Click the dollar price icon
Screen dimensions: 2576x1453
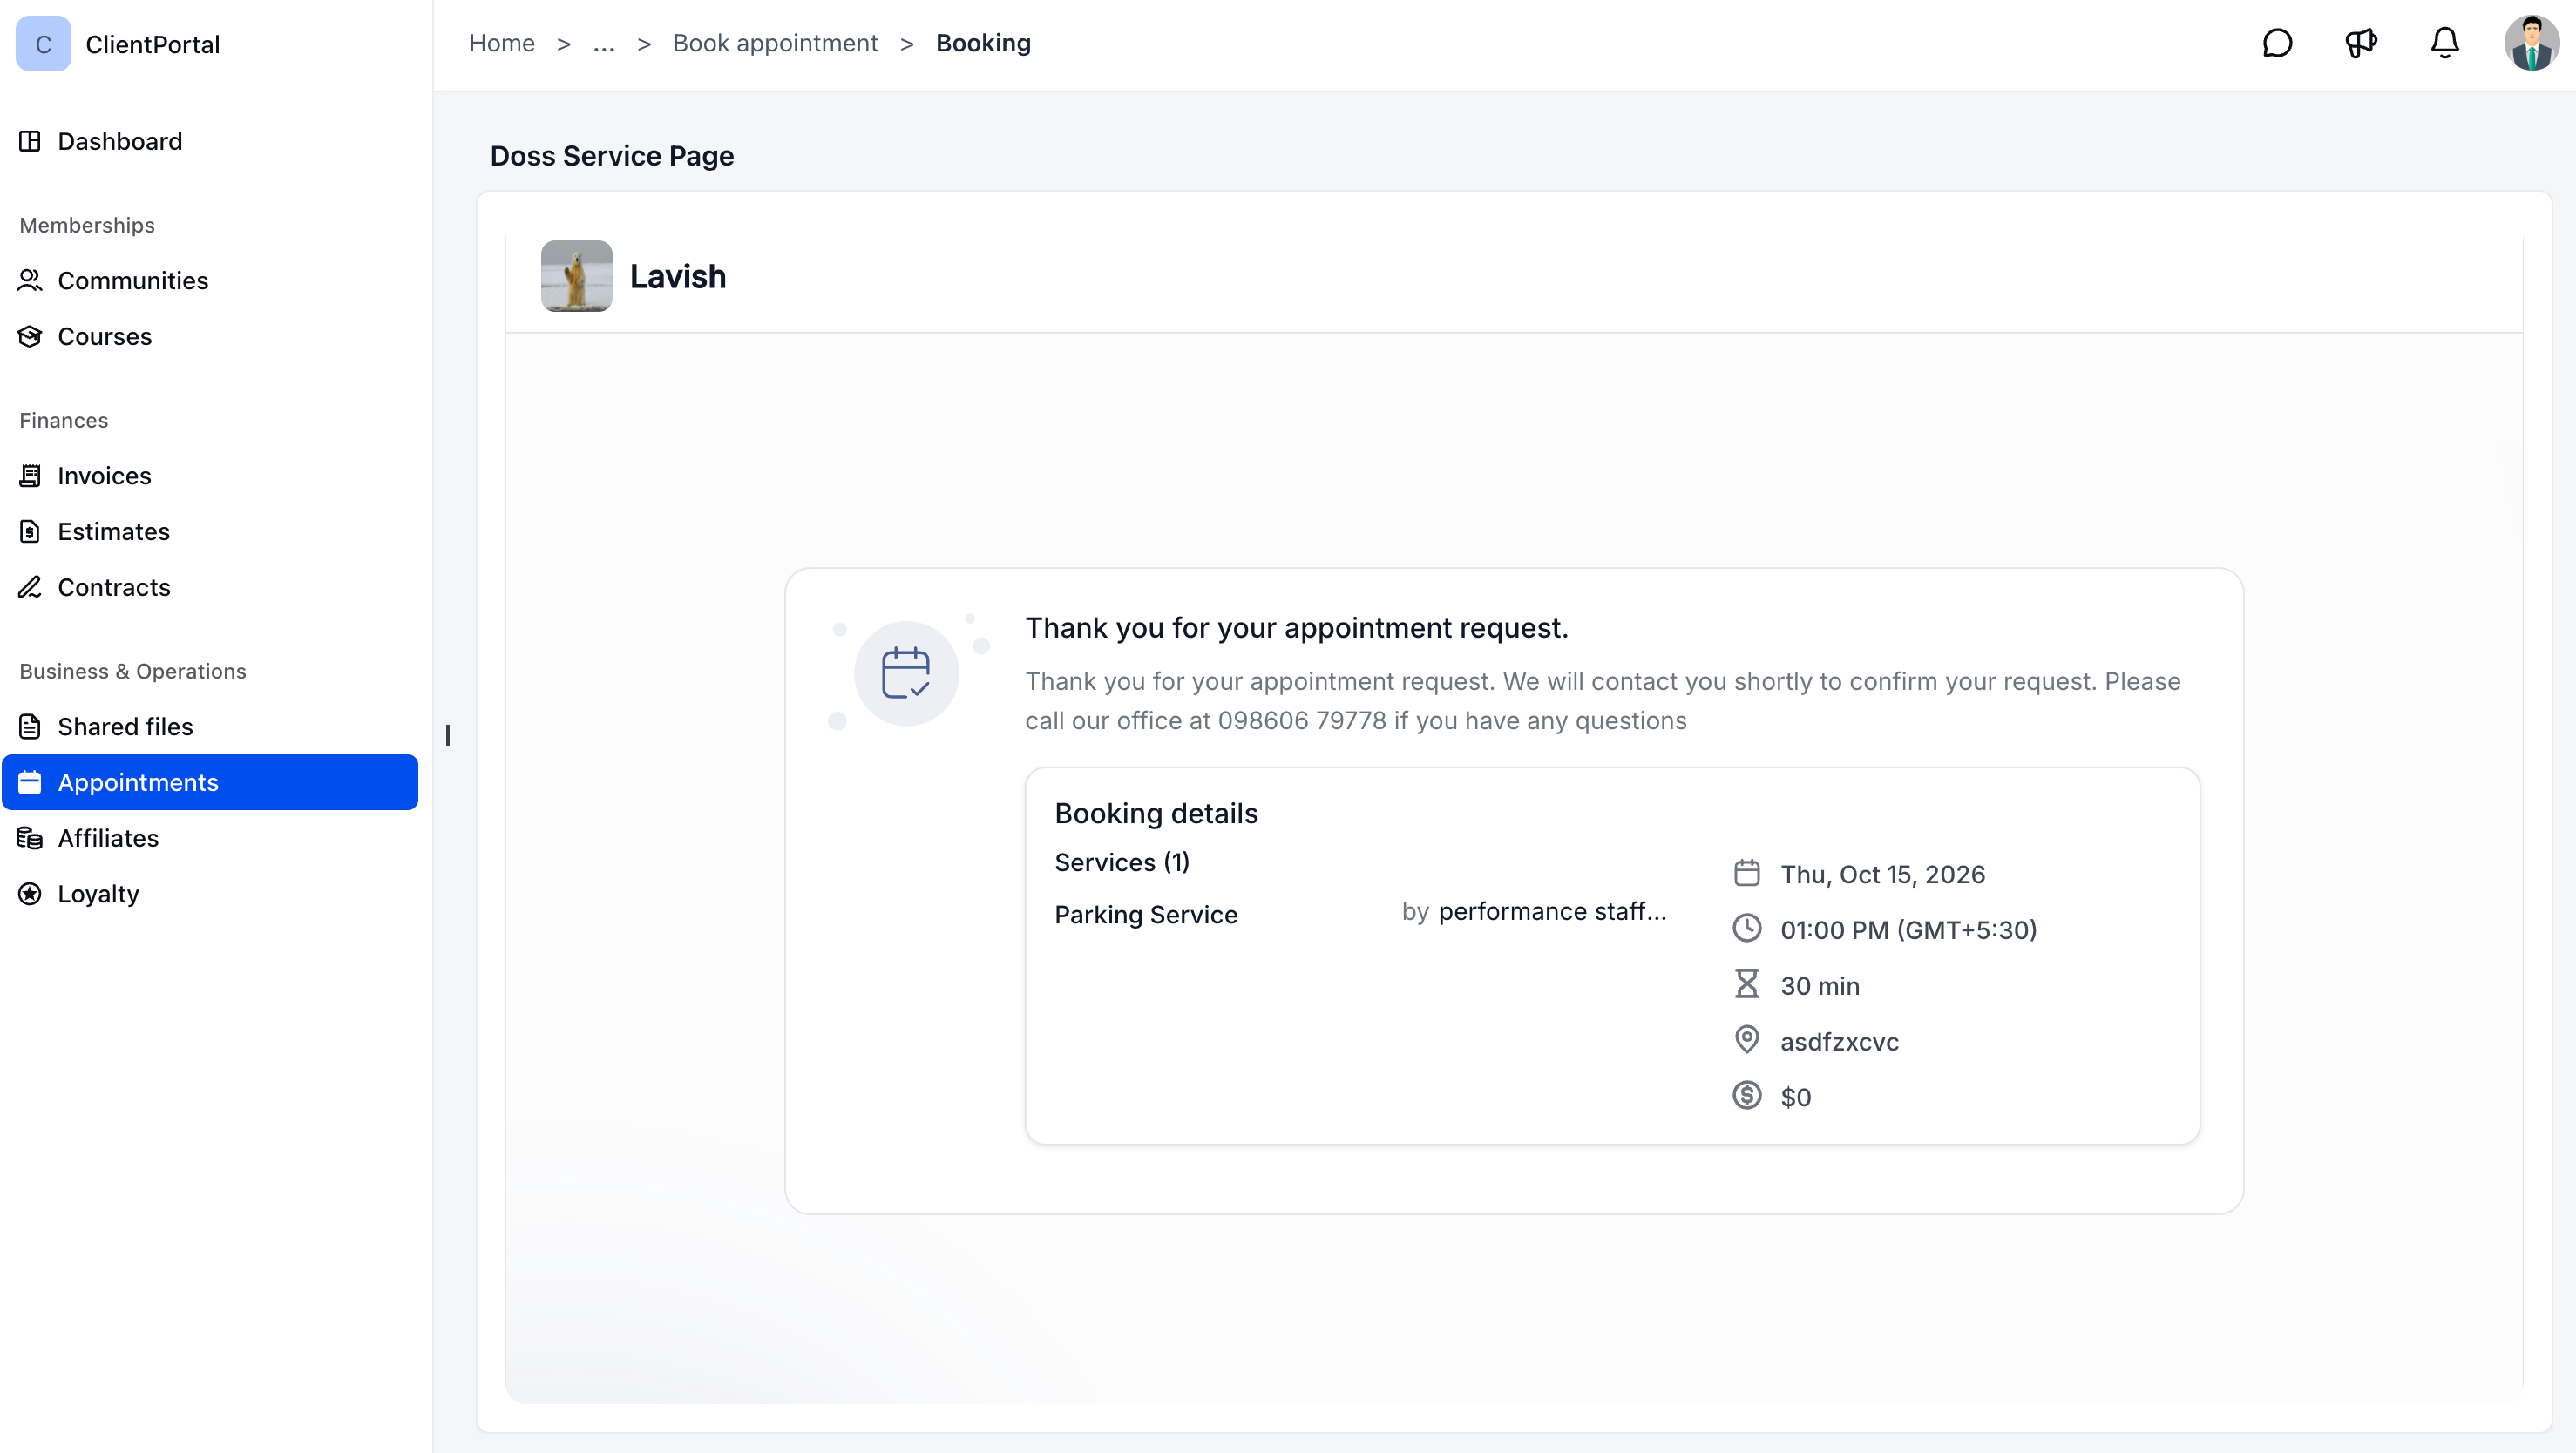pos(1747,1096)
